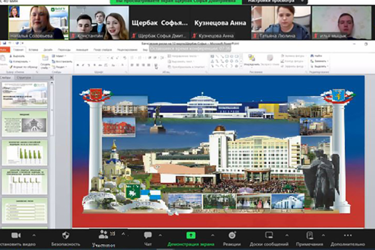Expand the share screen options arrow
375x250 pixels.
pos(212,235)
